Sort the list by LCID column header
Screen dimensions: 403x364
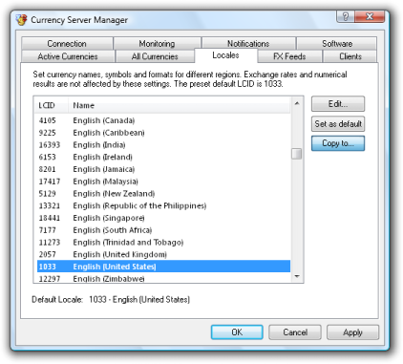(51, 105)
